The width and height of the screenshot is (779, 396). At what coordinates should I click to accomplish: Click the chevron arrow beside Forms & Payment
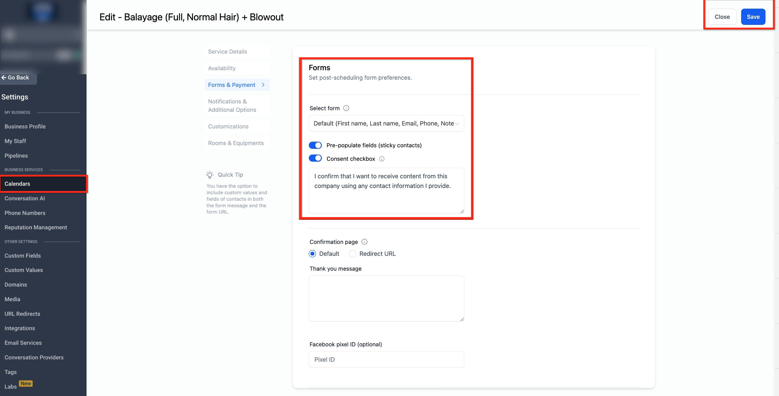tap(263, 85)
